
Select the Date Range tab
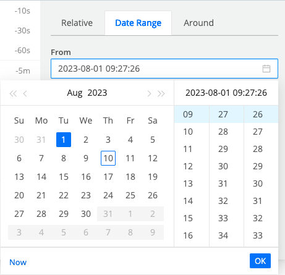138,23
